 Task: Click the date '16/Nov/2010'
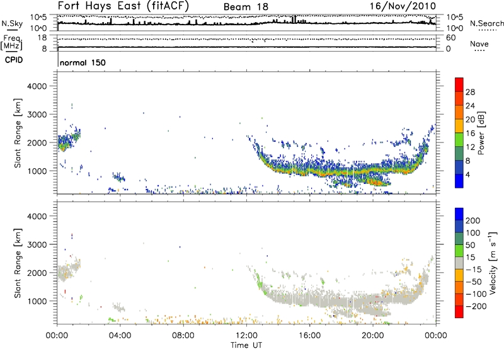tap(403, 6)
